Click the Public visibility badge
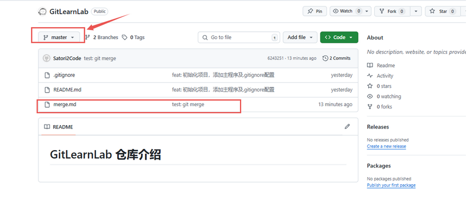 point(99,11)
